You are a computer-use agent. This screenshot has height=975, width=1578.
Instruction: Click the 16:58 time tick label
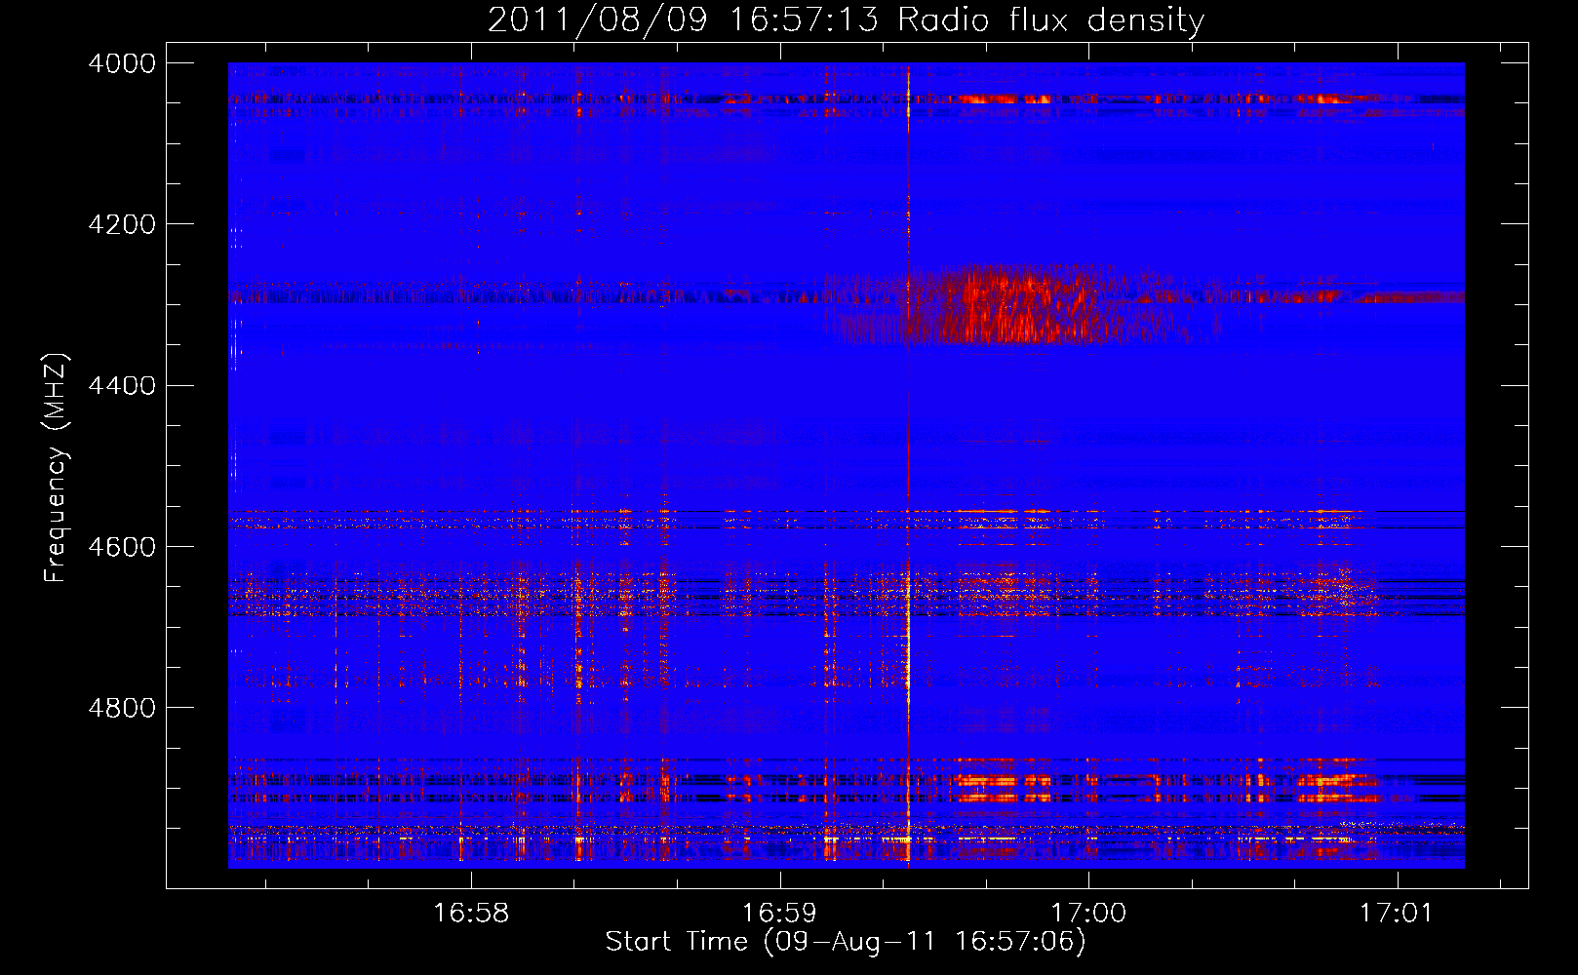pyautogui.click(x=471, y=913)
